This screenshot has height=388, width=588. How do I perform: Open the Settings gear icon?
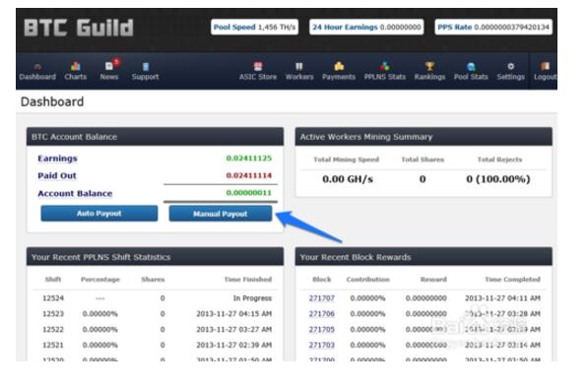(511, 66)
